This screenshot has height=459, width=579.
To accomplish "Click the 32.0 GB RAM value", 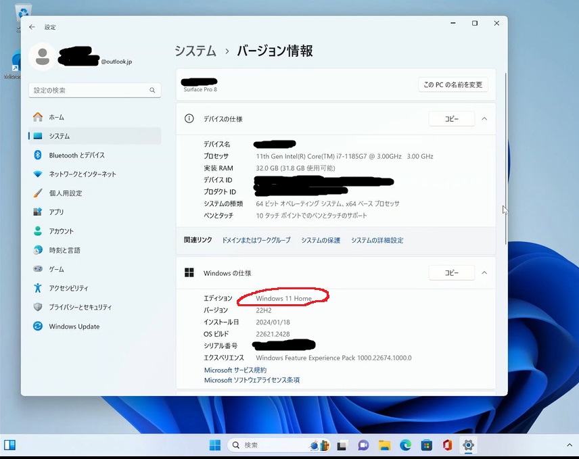I will 296,168.
